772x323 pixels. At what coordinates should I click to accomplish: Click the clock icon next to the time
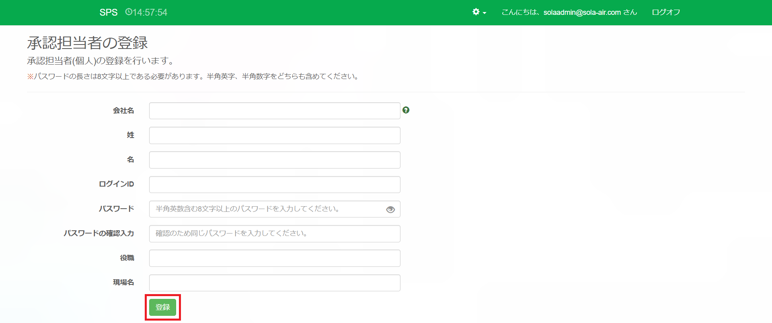click(x=129, y=12)
